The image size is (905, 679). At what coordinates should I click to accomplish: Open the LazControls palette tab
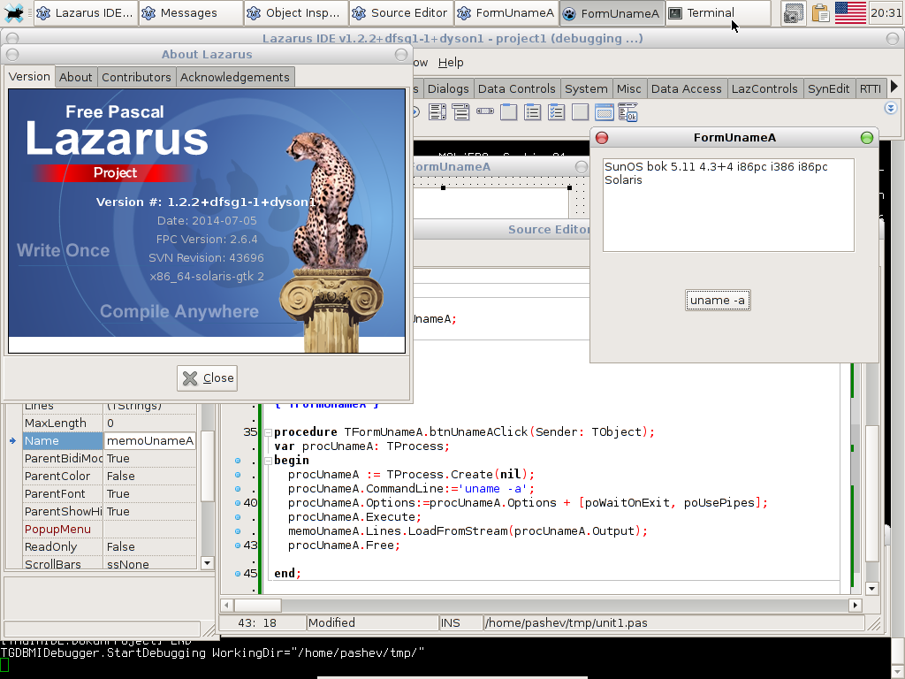click(x=764, y=89)
